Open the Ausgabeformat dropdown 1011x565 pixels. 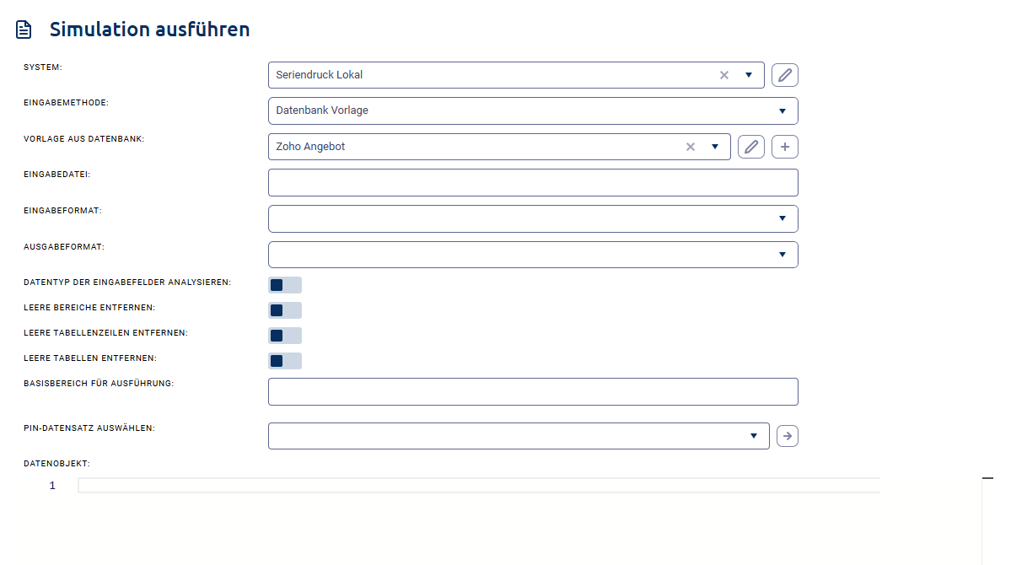pyautogui.click(x=782, y=255)
